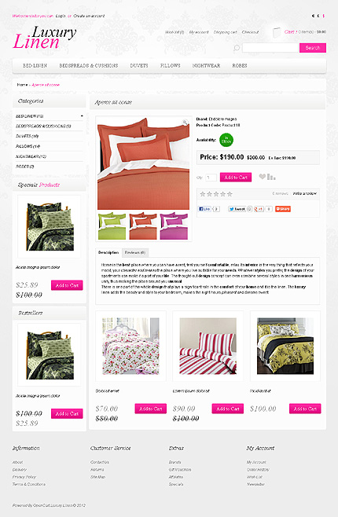
Task: Open the Bedspreads & Cushions nav menu
Action: (x=89, y=66)
